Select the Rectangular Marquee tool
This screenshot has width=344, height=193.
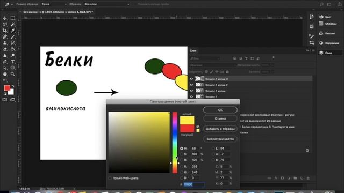click(13, 18)
